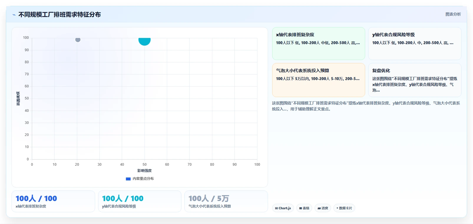Open the 复盘优化 info card
Viewport: 473px width, 224px height.
(x=415, y=80)
